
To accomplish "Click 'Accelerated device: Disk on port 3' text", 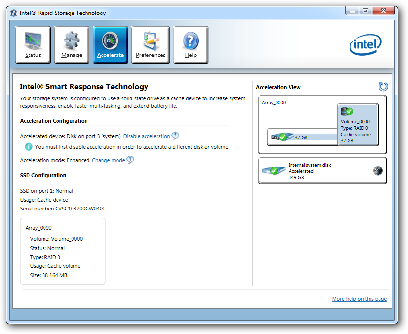I will (70, 136).
